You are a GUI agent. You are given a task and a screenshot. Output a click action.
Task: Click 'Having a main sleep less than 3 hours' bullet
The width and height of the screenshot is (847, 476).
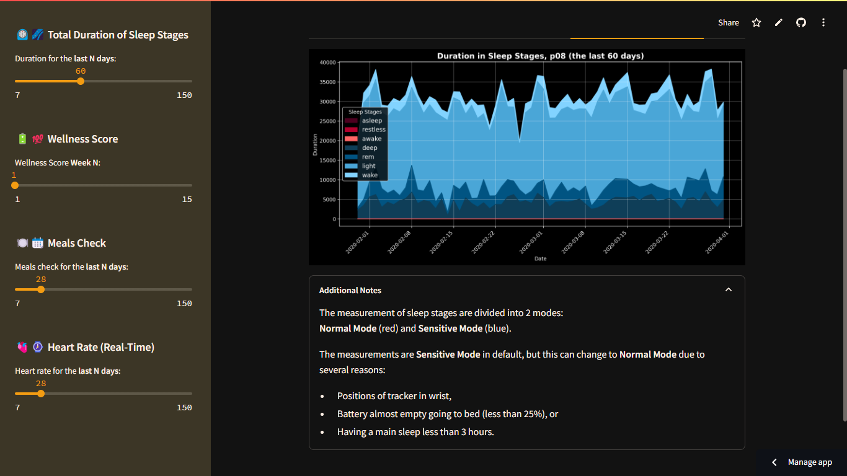click(x=415, y=432)
